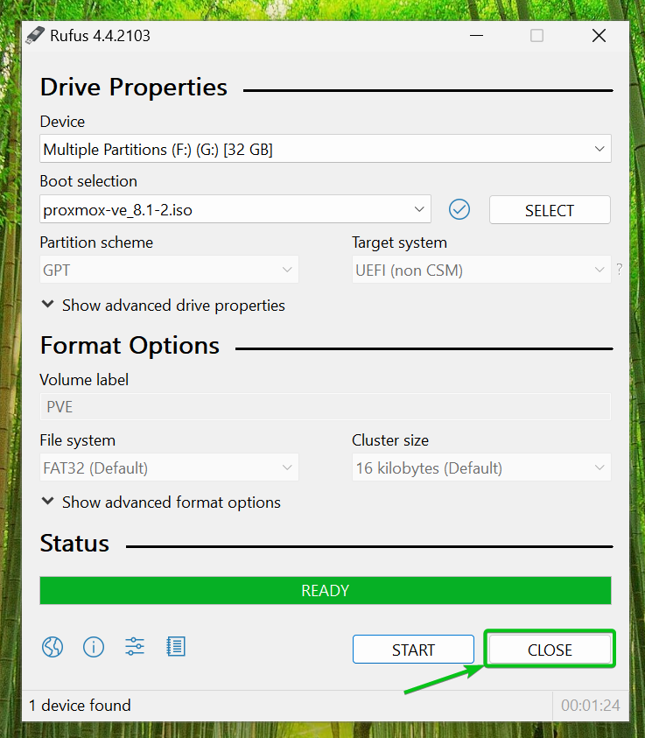Open the About info icon
Image resolution: width=645 pixels, height=738 pixels.
pos(94,647)
